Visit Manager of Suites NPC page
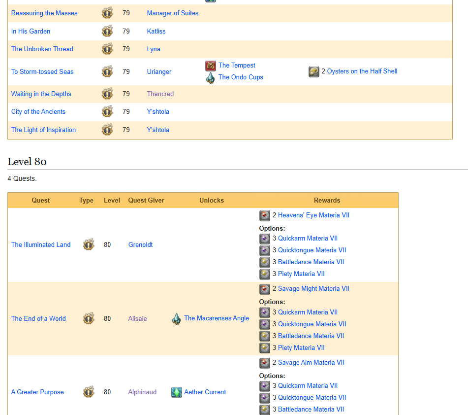The image size is (468, 415). pos(173,13)
